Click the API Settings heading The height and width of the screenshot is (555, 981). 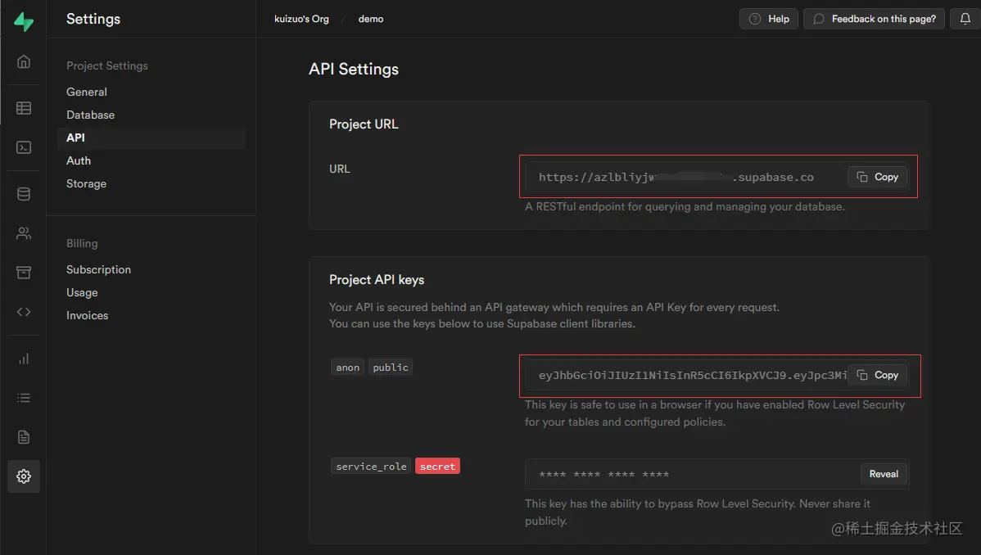pyautogui.click(x=354, y=70)
